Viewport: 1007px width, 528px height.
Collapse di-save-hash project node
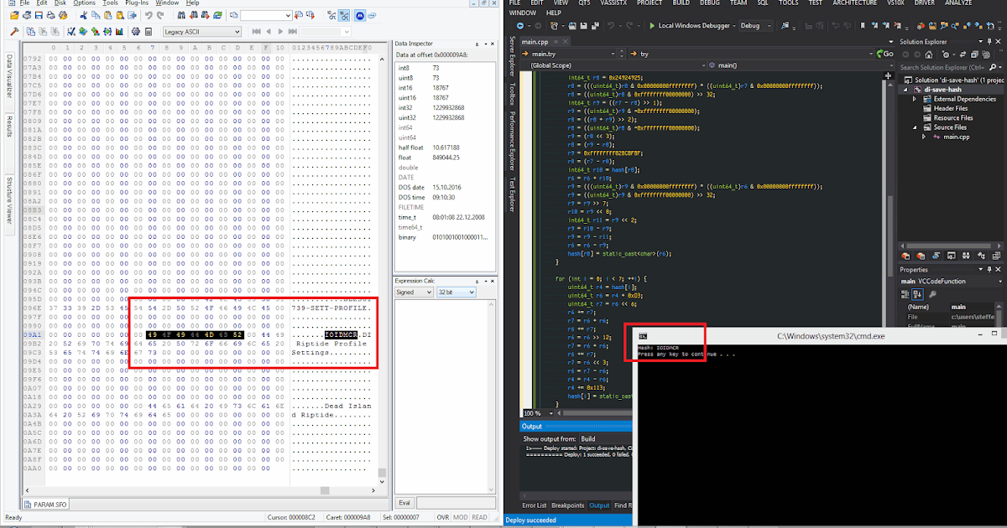(905, 90)
